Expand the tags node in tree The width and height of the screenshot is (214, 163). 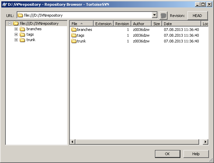pyautogui.click(x=16, y=35)
